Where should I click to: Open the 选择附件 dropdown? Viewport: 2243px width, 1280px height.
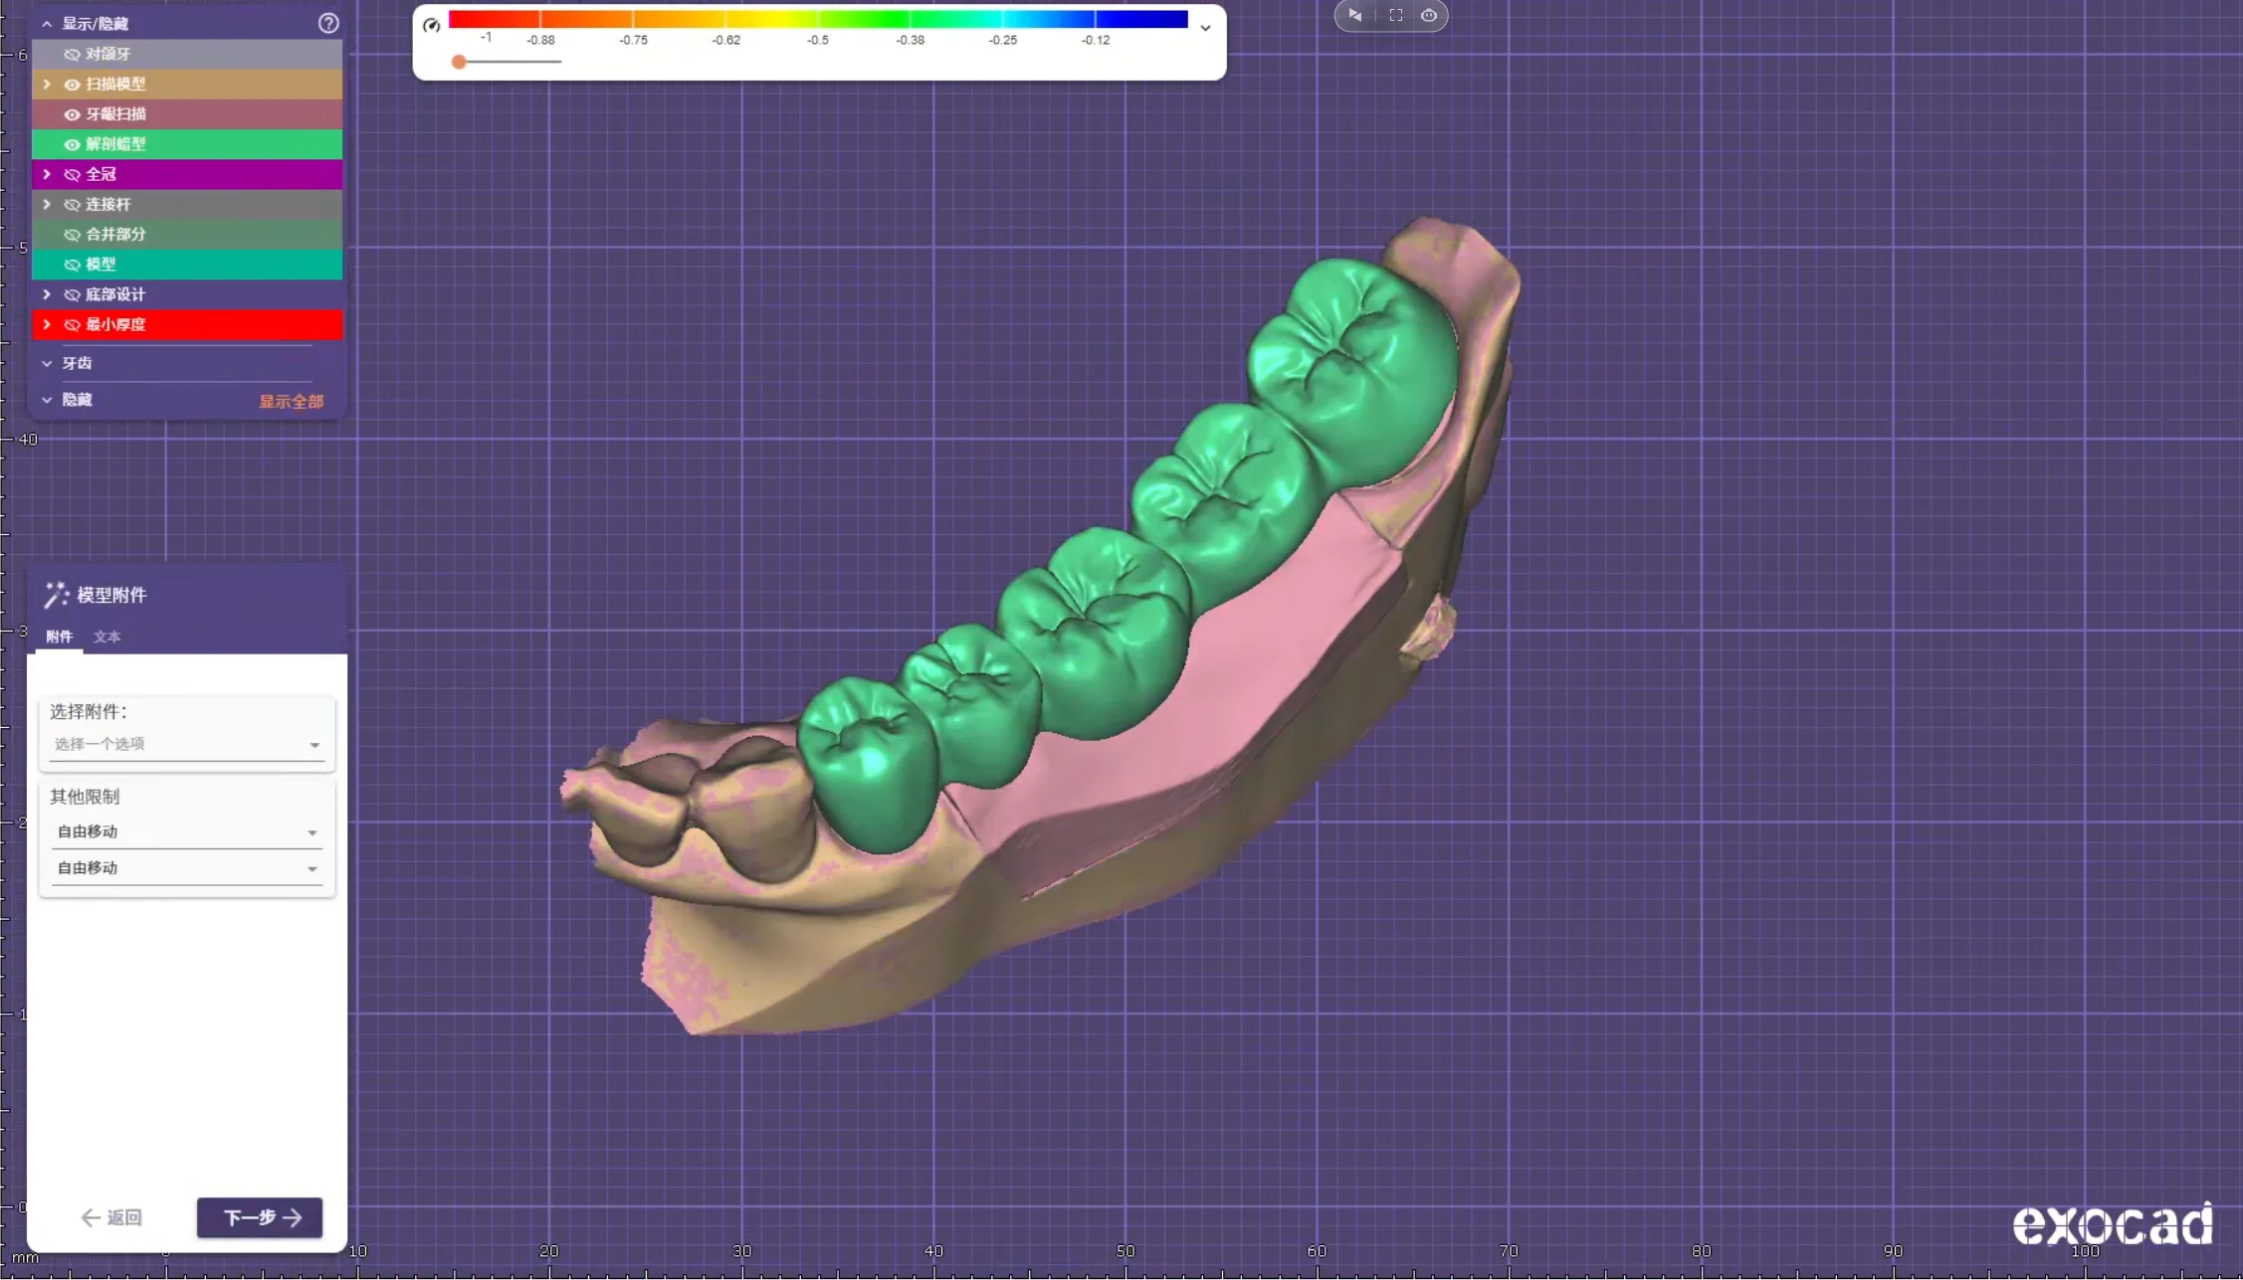tap(187, 744)
